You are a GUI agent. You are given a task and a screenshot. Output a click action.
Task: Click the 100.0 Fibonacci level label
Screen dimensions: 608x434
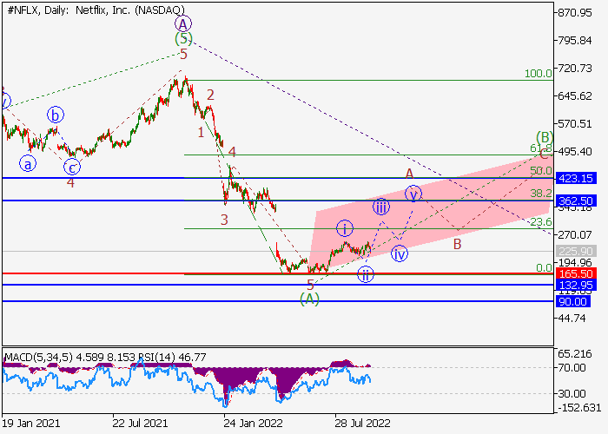538,75
